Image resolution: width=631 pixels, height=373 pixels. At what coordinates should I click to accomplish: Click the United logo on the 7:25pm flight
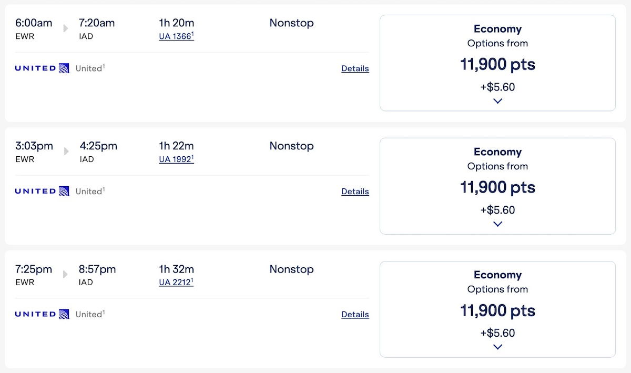coord(42,314)
